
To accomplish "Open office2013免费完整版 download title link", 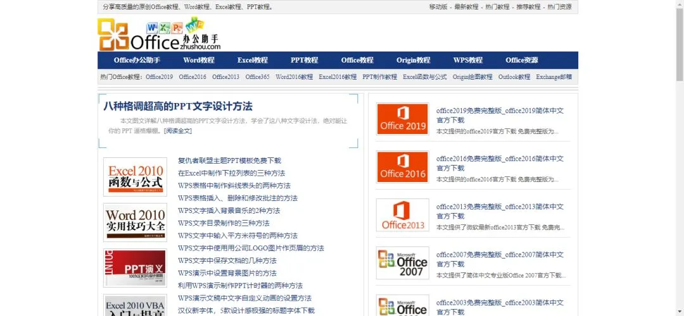I will point(500,211).
